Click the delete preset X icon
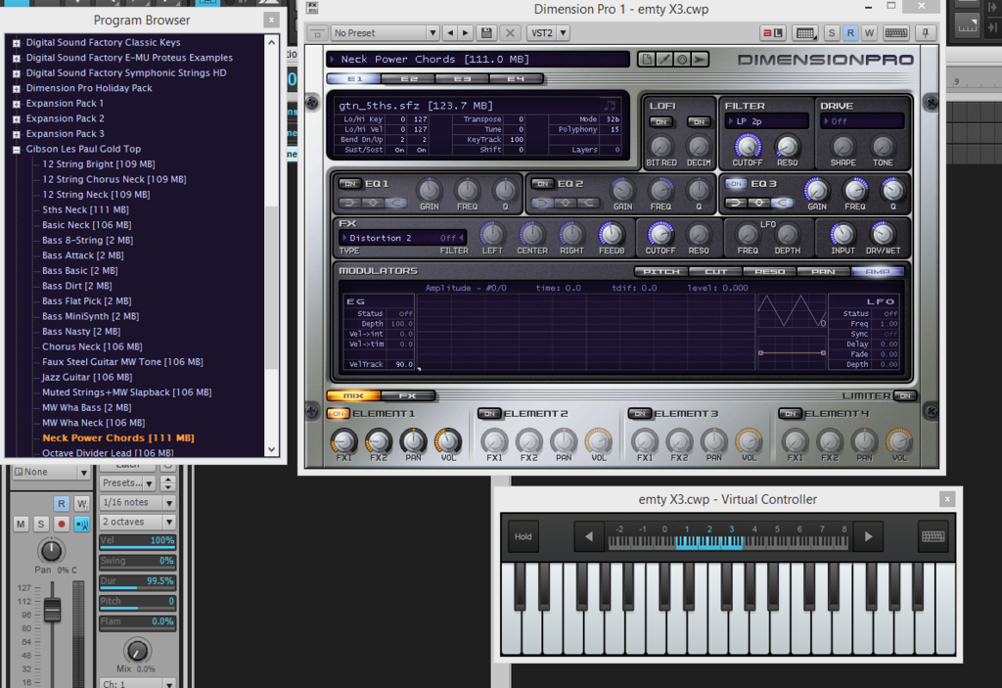Screen dimensions: 1002x688 pyautogui.click(x=510, y=33)
